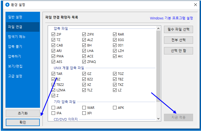
Task: Toggle the AES checkbox
Action: (x=53, y=62)
